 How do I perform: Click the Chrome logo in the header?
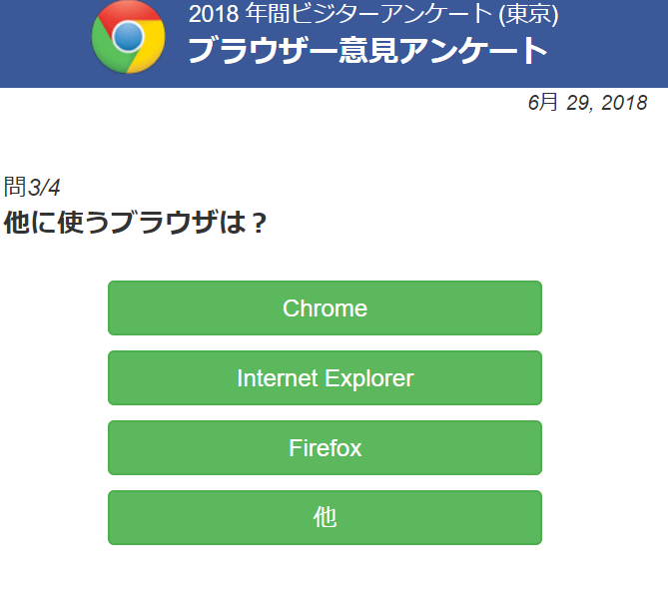click(x=128, y=38)
